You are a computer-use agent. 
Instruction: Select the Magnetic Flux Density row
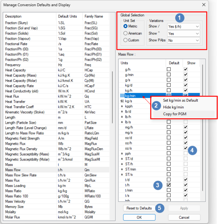pos(57,149)
